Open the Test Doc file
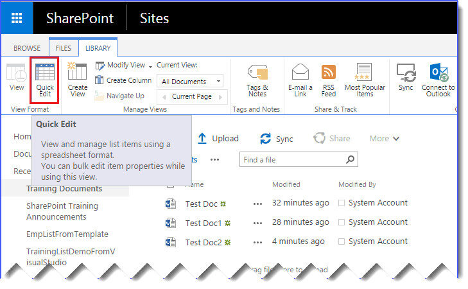Image resolution: width=468 pixels, height=289 pixels. tap(201, 204)
